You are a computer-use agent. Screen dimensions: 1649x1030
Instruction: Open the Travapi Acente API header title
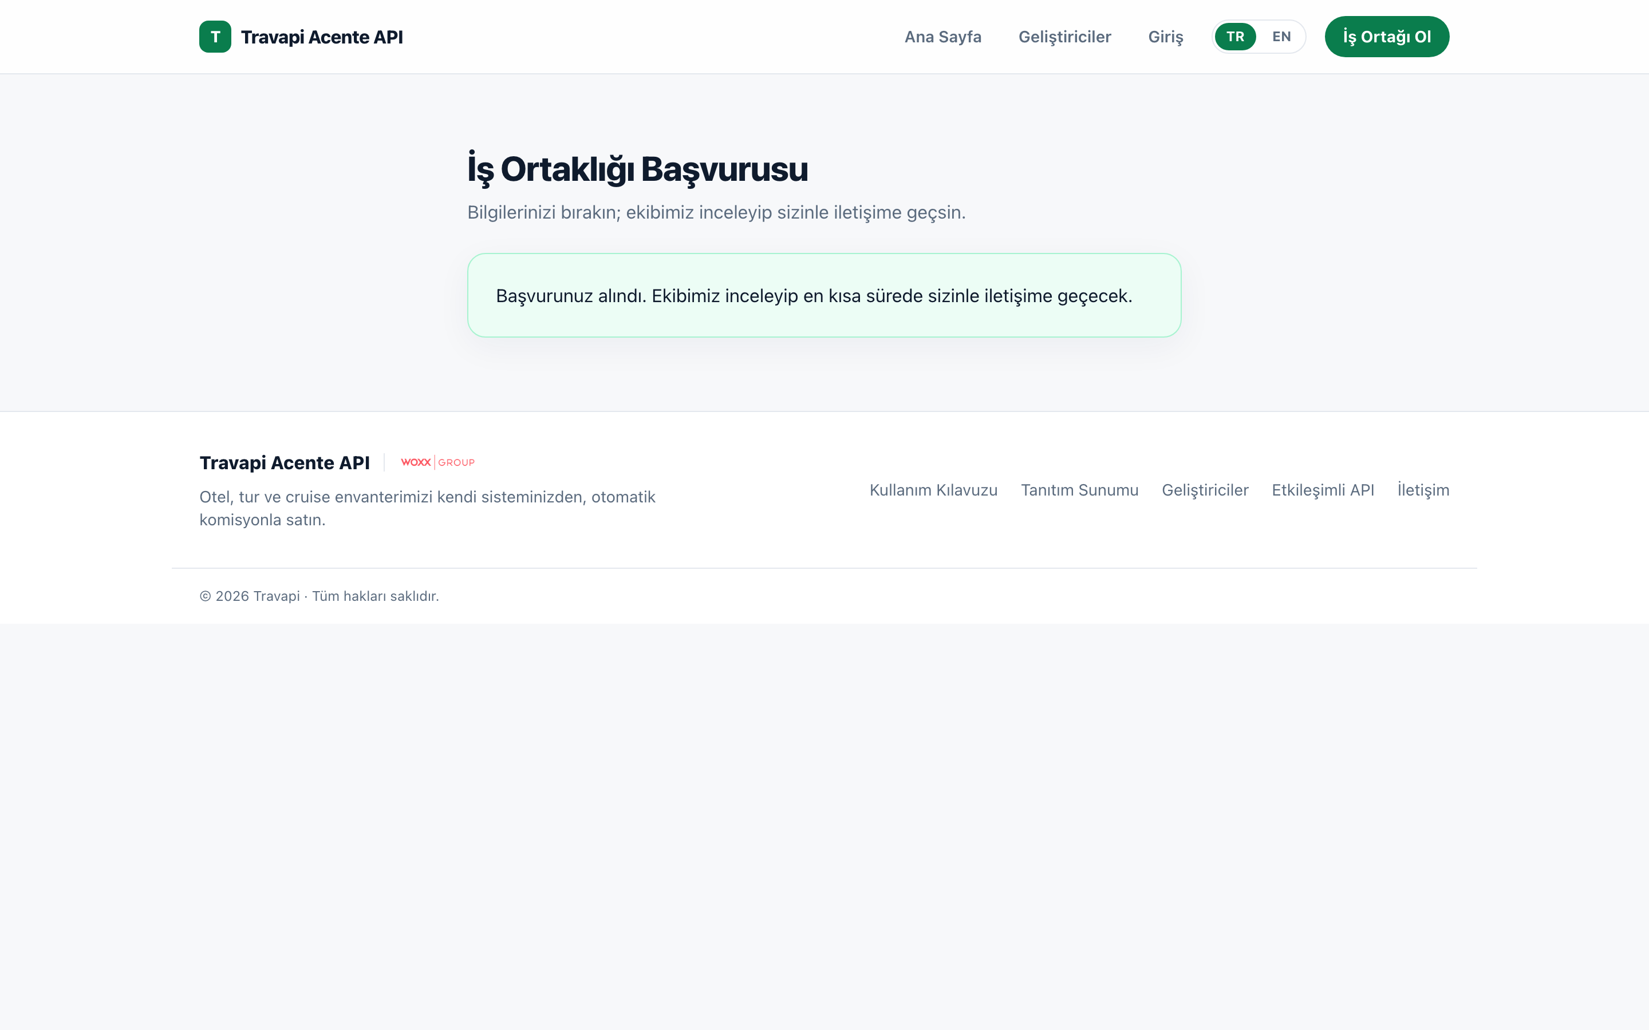[322, 37]
